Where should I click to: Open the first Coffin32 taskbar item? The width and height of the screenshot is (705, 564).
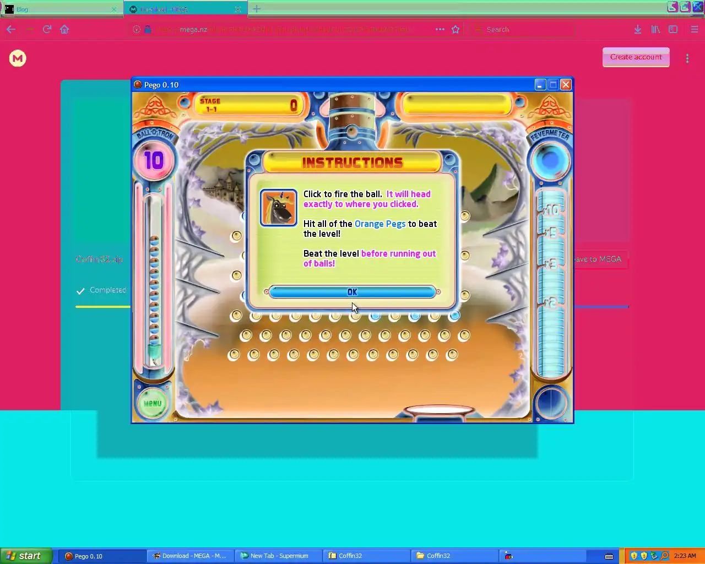367,556
